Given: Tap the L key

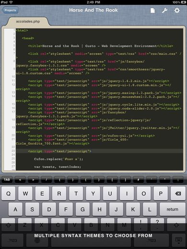Looking at the screenshot, I should coord(150,209).
